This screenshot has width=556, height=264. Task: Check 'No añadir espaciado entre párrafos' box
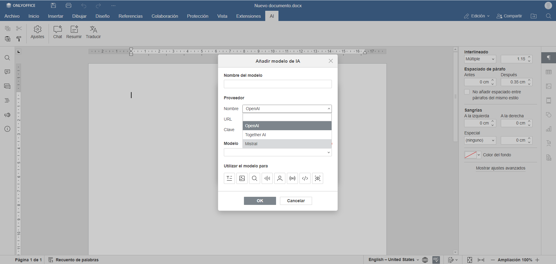(x=467, y=92)
